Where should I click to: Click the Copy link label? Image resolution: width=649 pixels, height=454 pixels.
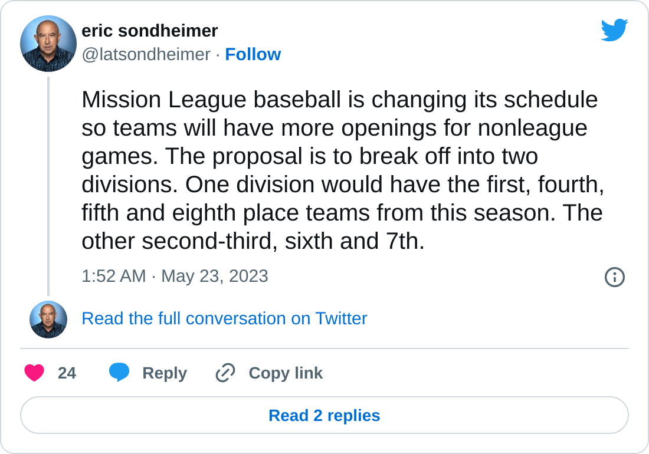click(x=286, y=373)
